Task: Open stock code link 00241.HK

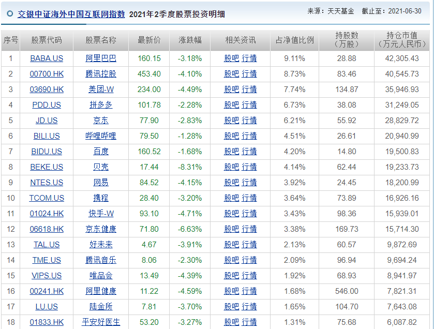Action: [x=47, y=291]
